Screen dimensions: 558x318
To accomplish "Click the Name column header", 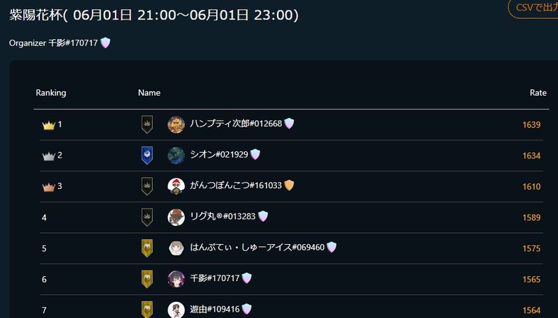I will tap(149, 93).
